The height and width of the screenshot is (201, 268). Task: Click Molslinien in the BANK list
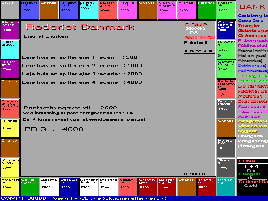[x=250, y=96]
